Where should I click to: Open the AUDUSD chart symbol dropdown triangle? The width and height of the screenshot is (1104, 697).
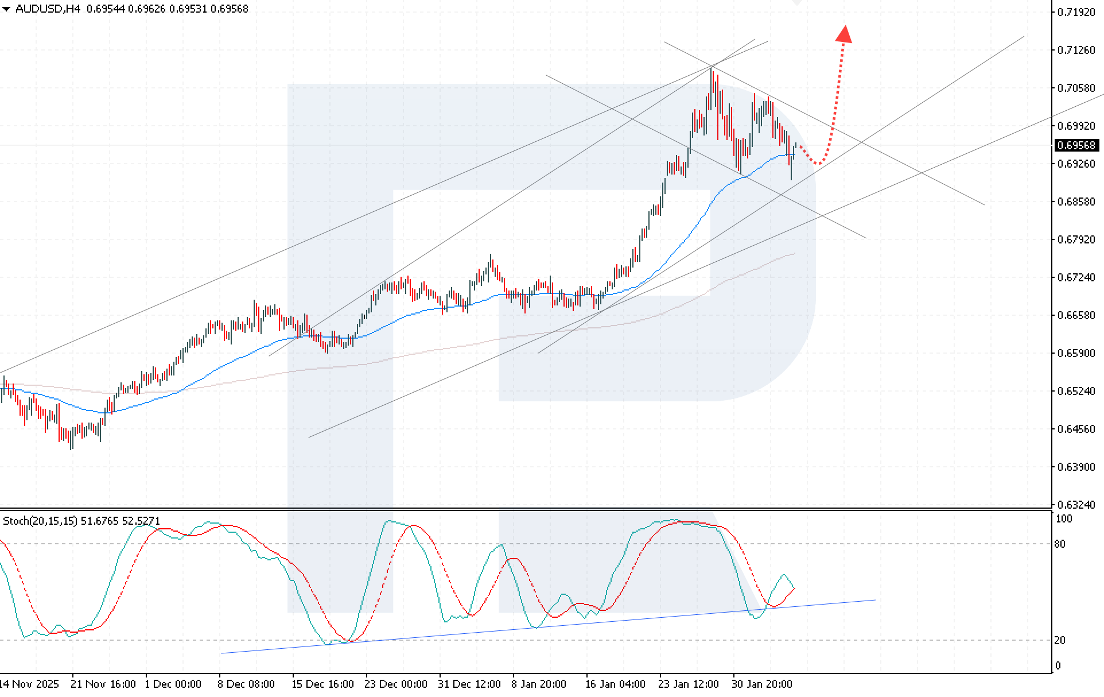click(x=6, y=9)
